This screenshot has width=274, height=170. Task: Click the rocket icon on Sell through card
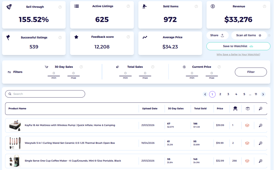(9, 7)
